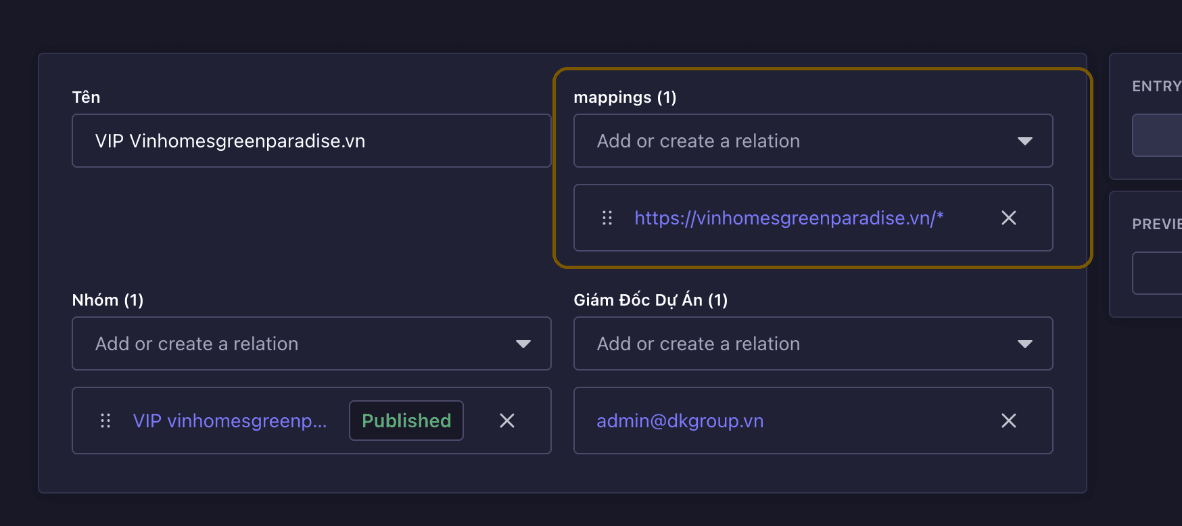Image resolution: width=1182 pixels, height=526 pixels.
Task: Click the Giám Đốc Dự Án (1) label
Action: point(651,300)
